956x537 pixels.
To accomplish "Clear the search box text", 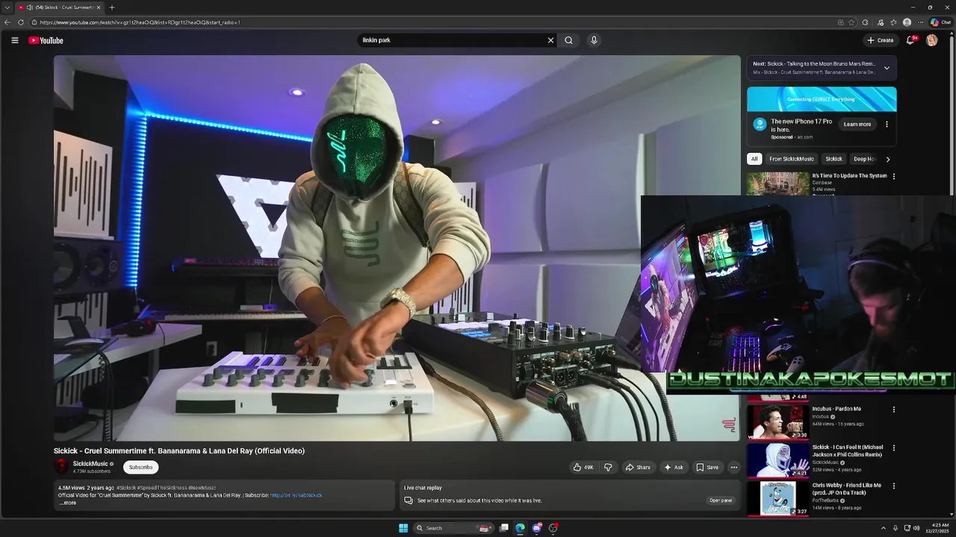I will (550, 40).
